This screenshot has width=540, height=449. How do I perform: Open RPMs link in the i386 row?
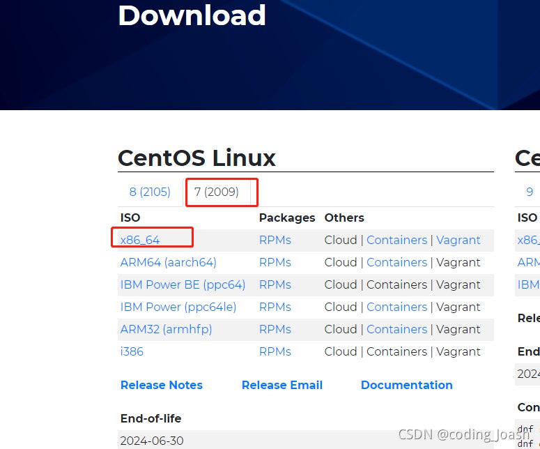tap(275, 351)
